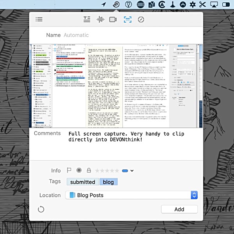Open the Location dropdown Blog Posts
Viewport: 234px width, 234px height.
click(x=131, y=195)
